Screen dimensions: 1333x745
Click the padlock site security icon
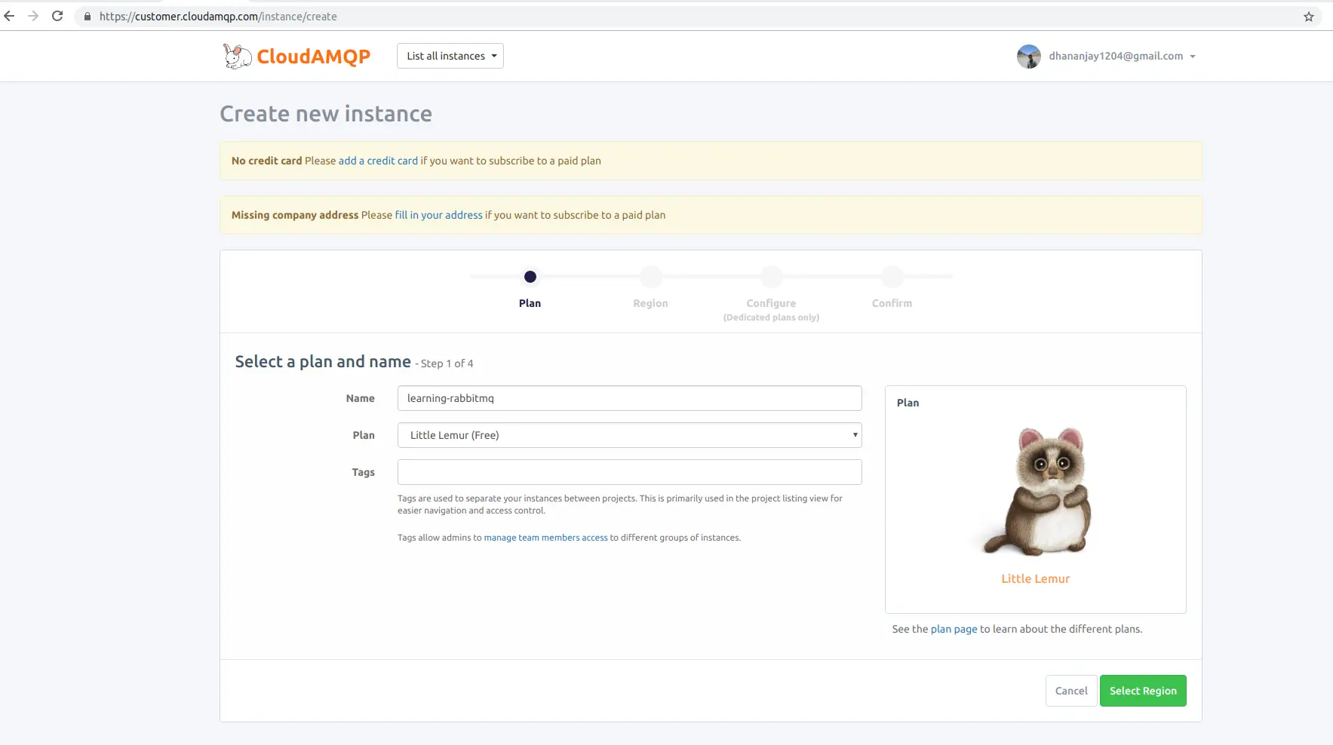(x=88, y=17)
